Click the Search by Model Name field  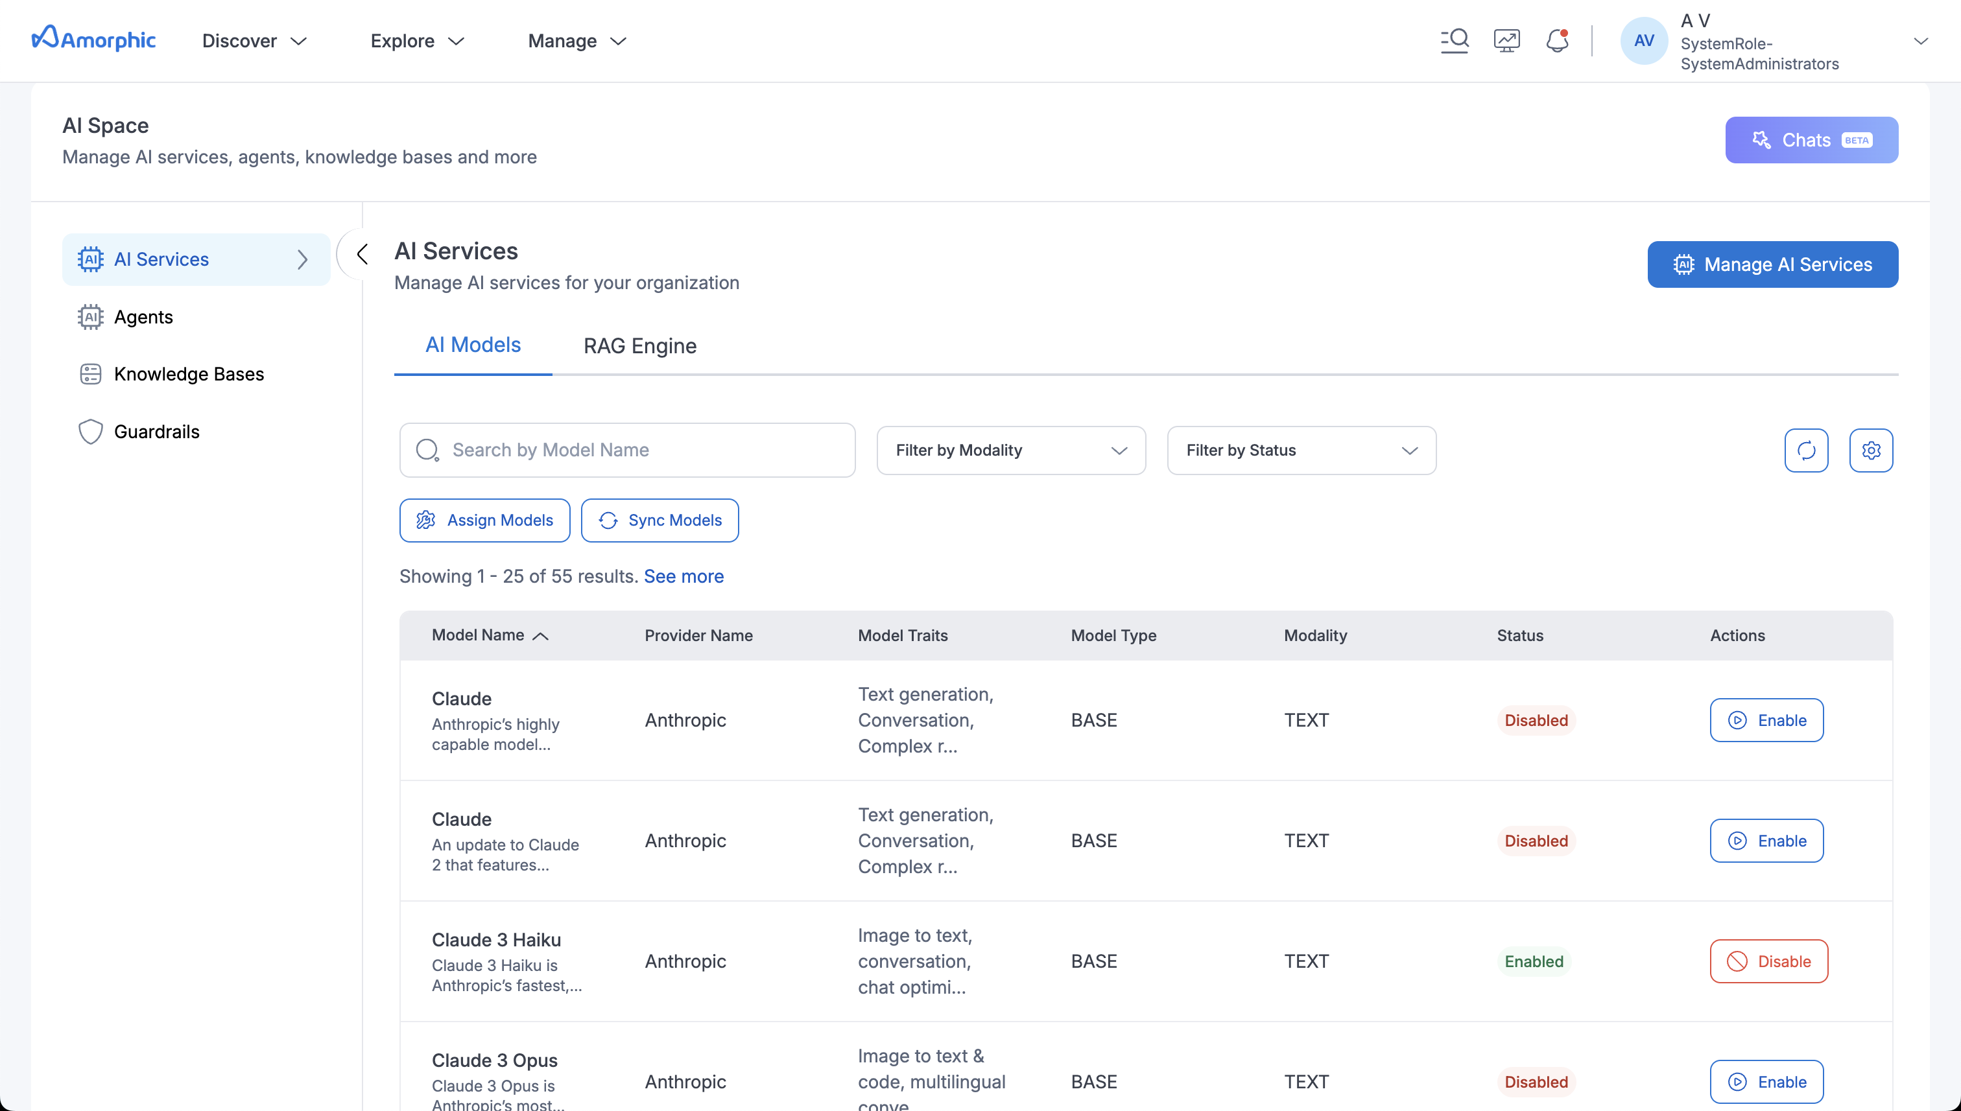click(x=641, y=450)
